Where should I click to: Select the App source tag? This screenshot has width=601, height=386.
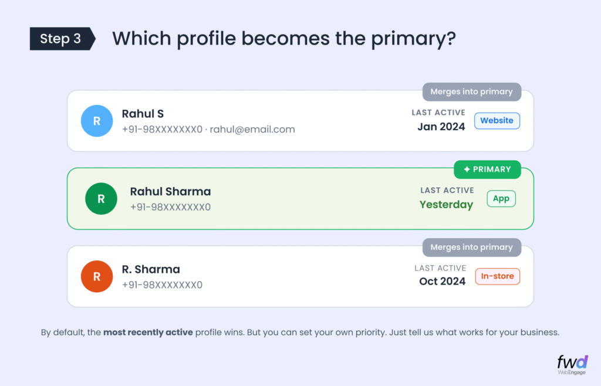pyautogui.click(x=501, y=199)
